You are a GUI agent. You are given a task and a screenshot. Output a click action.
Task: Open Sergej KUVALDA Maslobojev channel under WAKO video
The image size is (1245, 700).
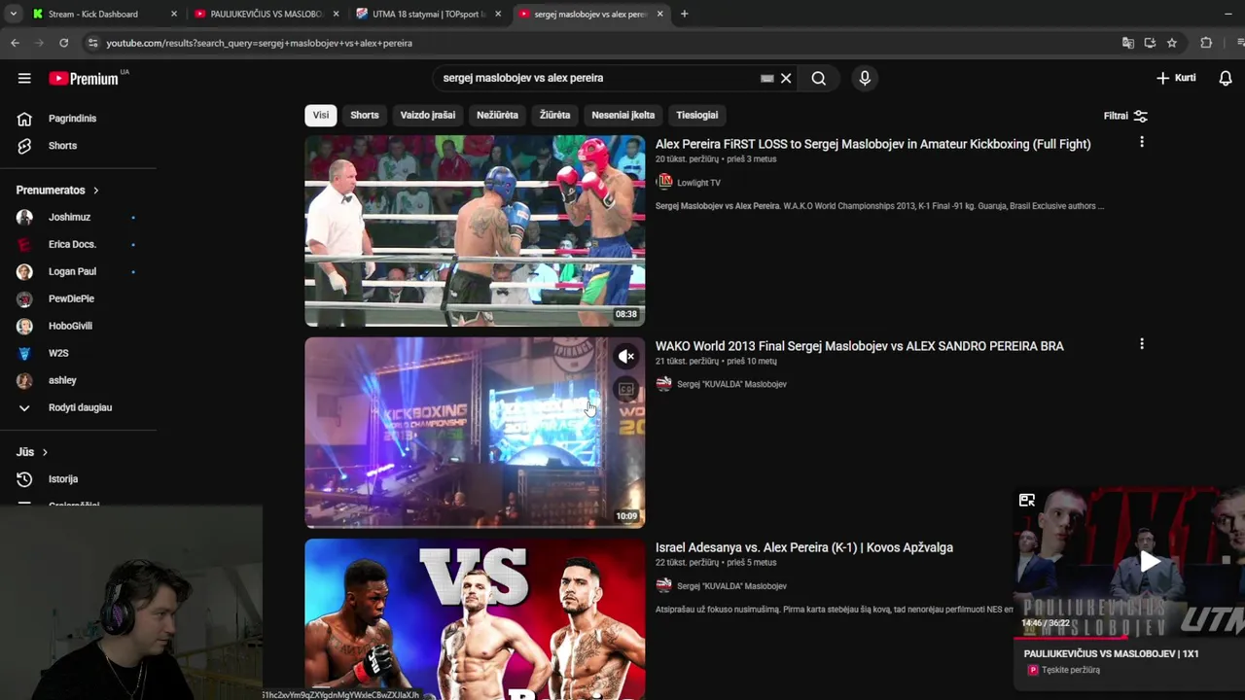[731, 384]
